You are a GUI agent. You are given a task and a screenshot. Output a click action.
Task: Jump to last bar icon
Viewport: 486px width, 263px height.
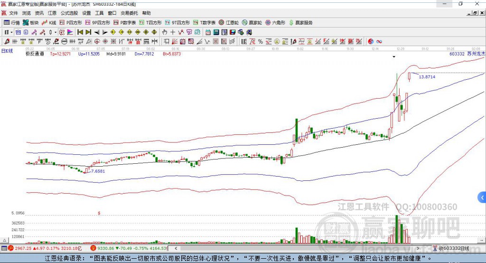click(x=88, y=32)
